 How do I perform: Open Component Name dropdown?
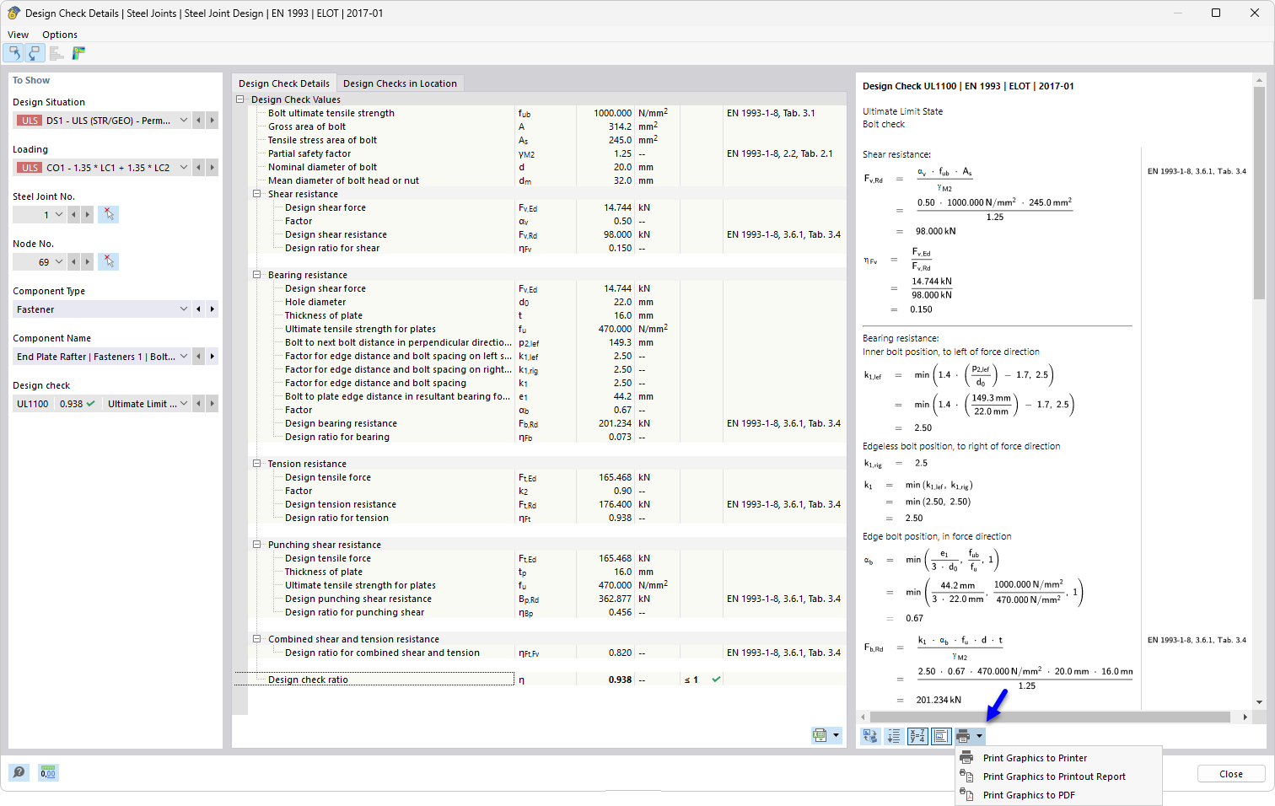coord(184,357)
